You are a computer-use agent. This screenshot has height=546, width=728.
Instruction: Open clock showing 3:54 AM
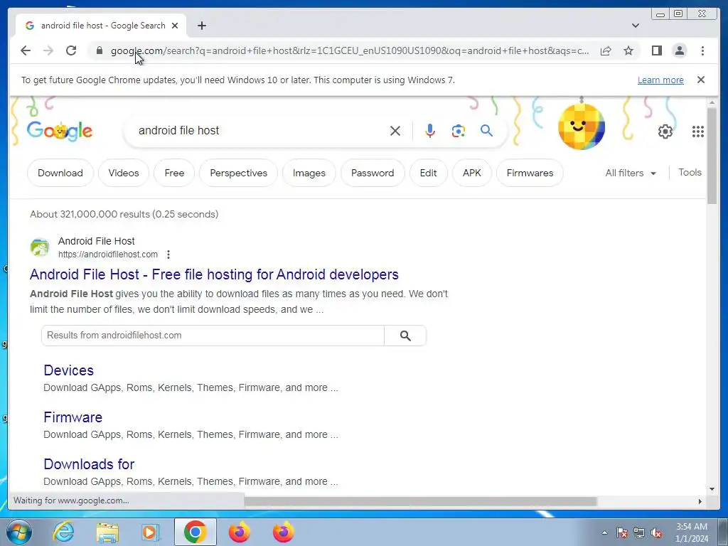coord(691,532)
